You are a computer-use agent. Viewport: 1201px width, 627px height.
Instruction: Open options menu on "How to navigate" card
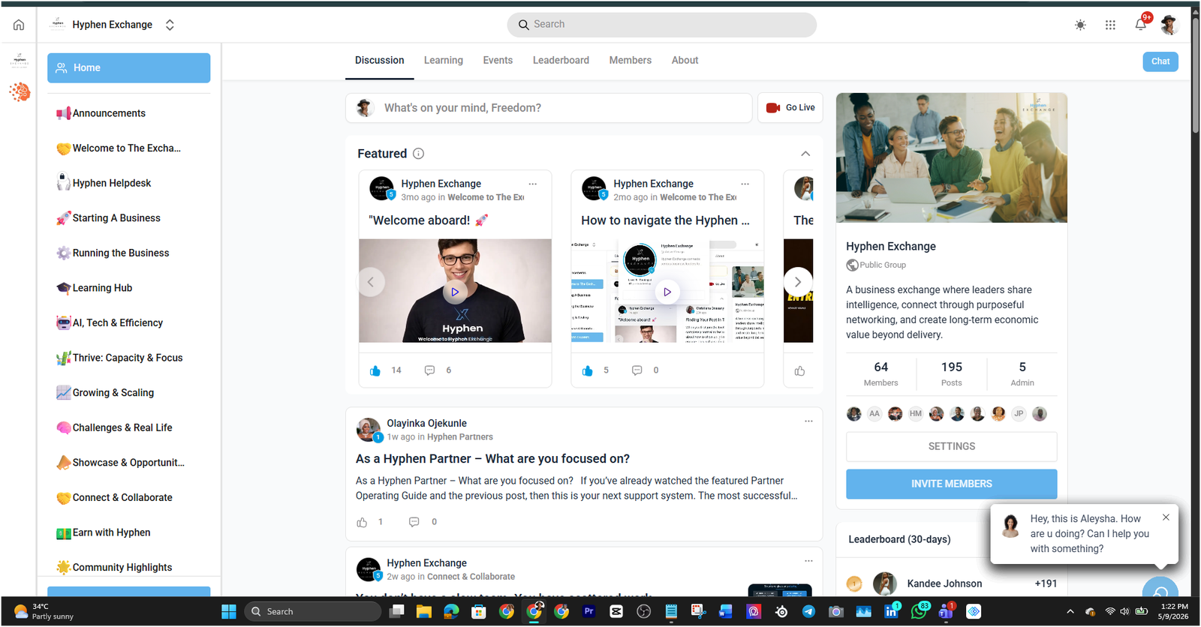745,184
